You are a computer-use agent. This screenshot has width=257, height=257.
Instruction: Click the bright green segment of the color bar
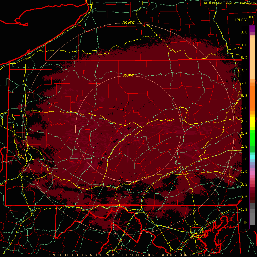tap(252, 138)
